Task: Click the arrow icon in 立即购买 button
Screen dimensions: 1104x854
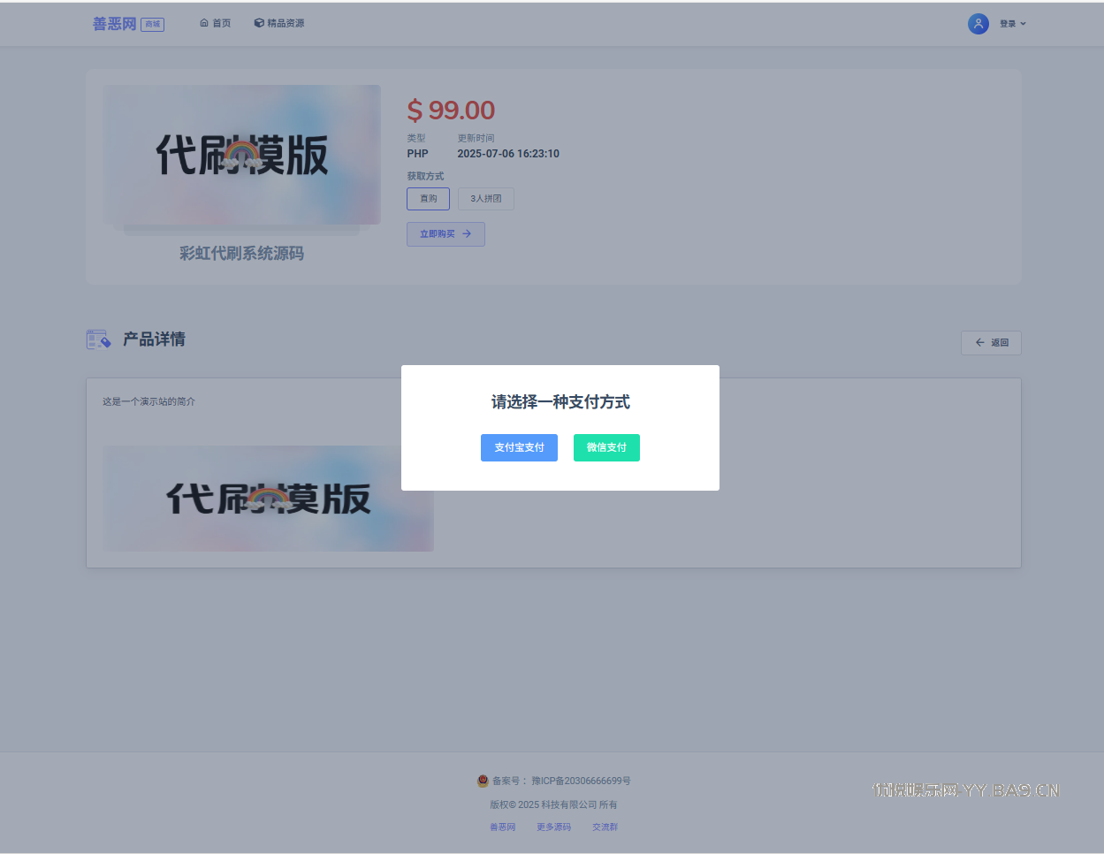Action: pyautogui.click(x=467, y=234)
